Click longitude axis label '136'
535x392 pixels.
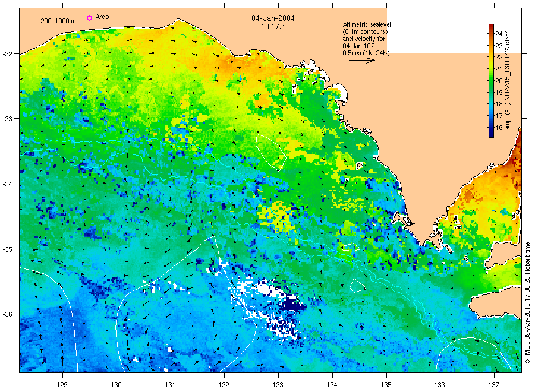tap(440, 385)
